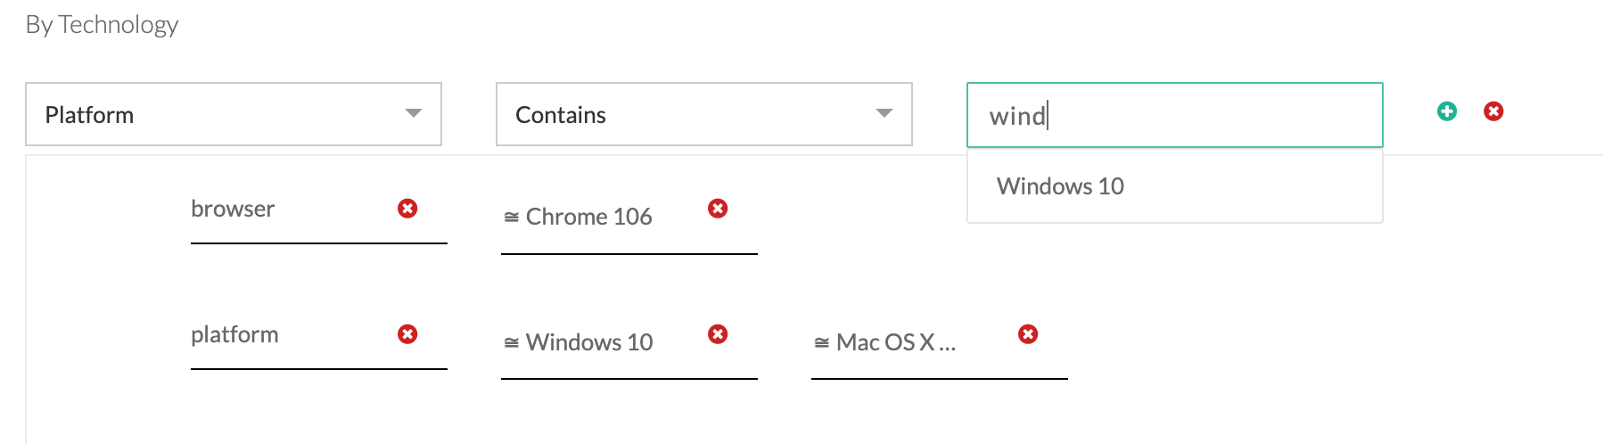Screen dimensions: 1603x444
Task: Click the approx-equals symbol before Chrome 106
Action: click(512, 217)
